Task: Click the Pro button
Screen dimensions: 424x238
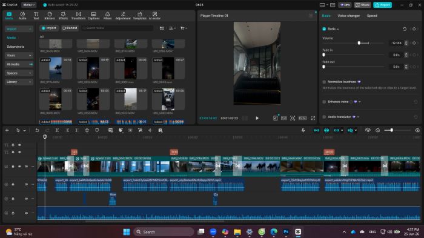Action: pos(345,5)
